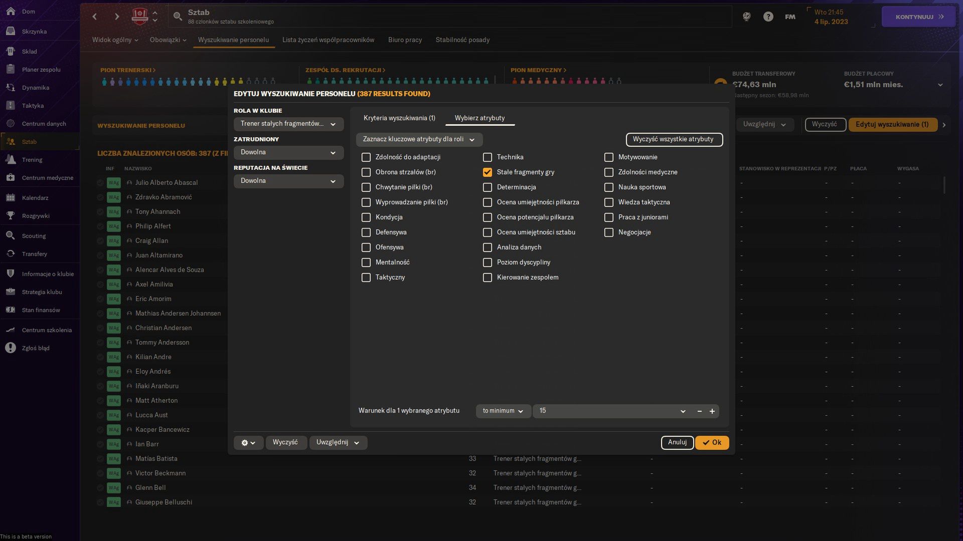The image size is (963, 541).
Task: Go forward with the right arrow
Action: 116,17
